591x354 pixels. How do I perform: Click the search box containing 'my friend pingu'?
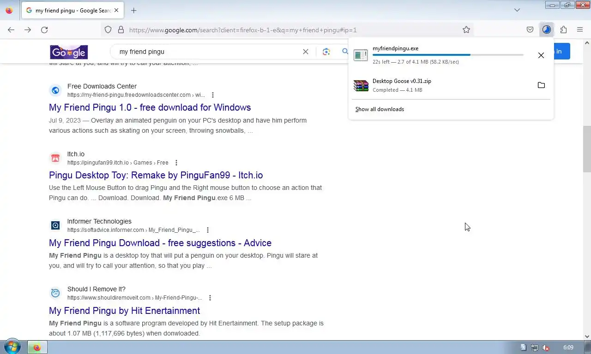point(208,52)
